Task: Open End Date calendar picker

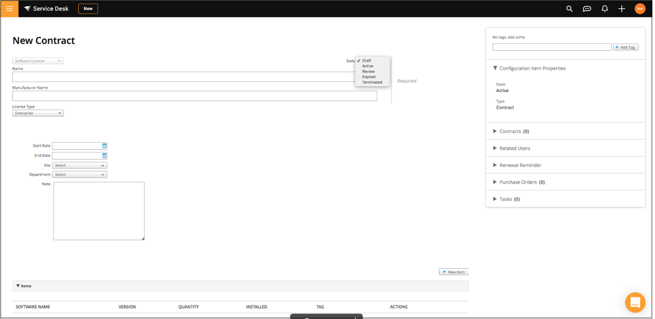Action: coord(104,156)
